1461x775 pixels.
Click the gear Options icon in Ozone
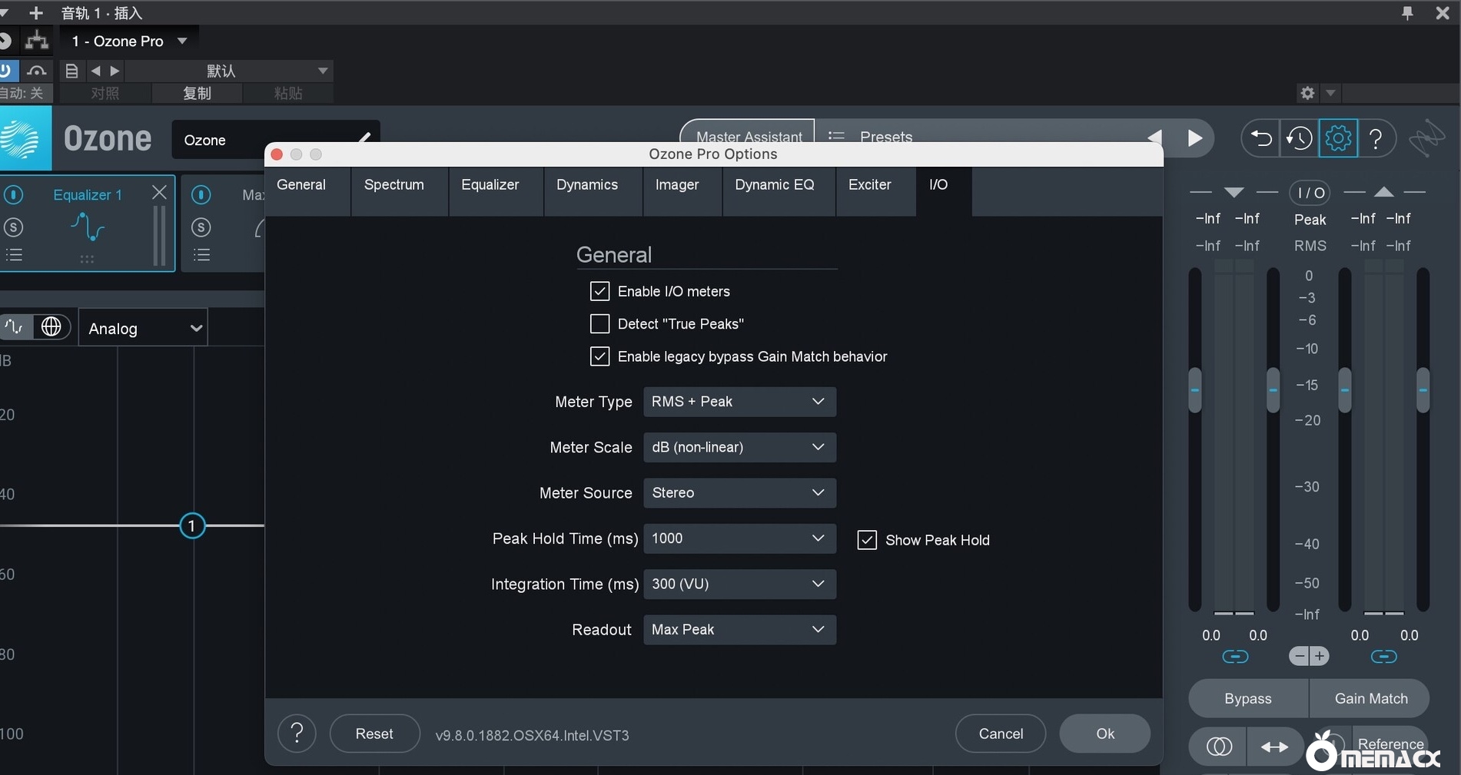click(1338, 138)
